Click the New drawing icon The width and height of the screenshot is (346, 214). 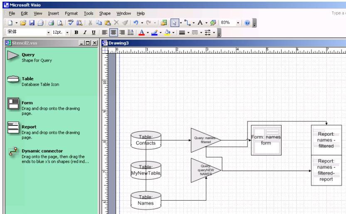tap(10, 23)
